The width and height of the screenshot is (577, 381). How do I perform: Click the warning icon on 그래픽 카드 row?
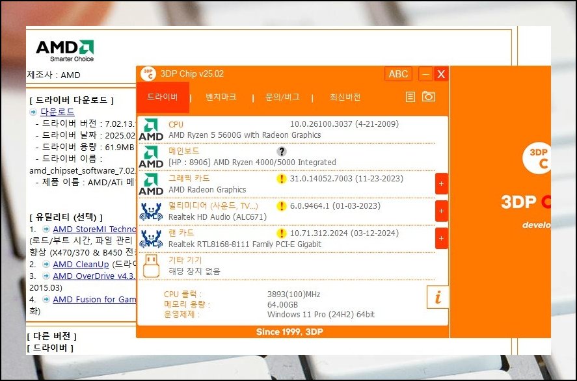tap(282, 179)
